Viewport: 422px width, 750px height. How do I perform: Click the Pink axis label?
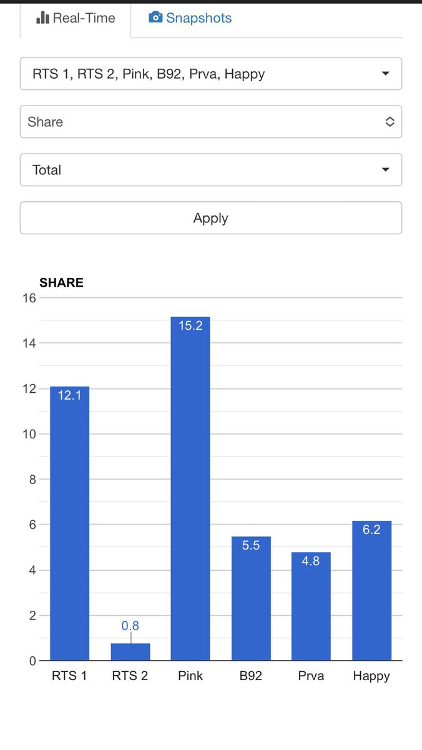click(x=190, y=676)
